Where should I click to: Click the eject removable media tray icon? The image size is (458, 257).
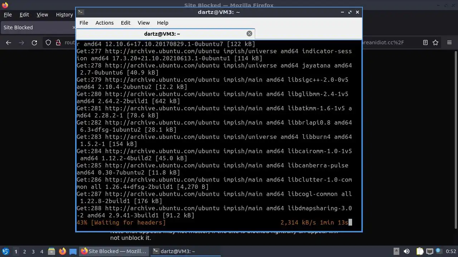[x=396, y=251]
